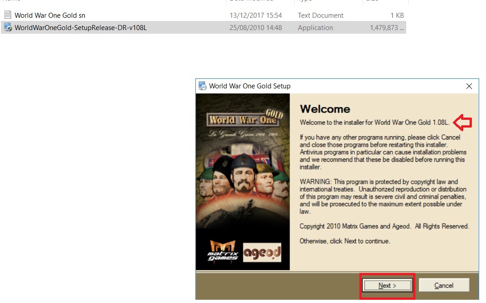Click the Application type cell
The width and height of the screenshot is (486, 303).
(x=315, y=28)
